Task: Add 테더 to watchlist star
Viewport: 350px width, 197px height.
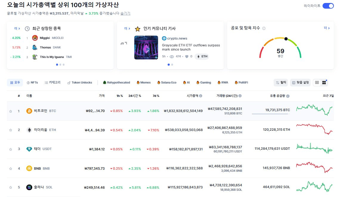Action: tap(10, 149)
